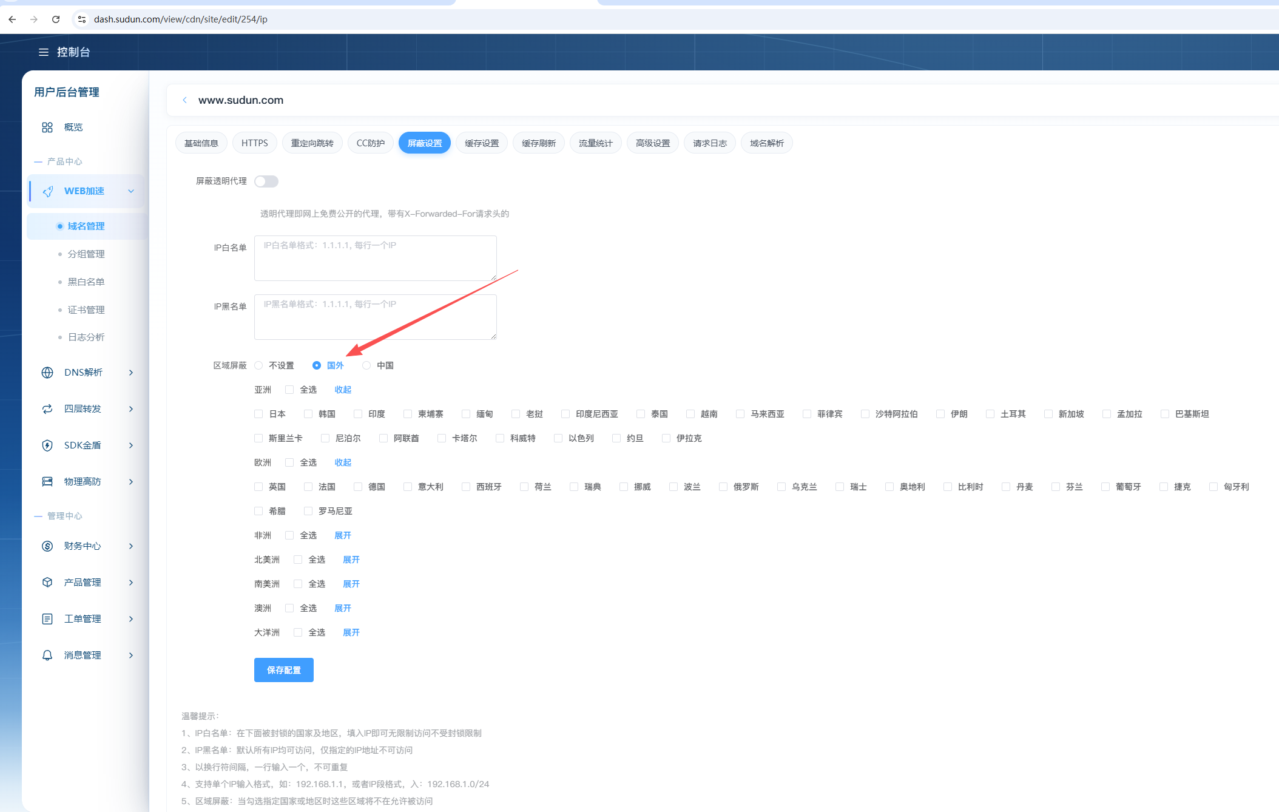The width and height of the screenshot is (1279, 812).
Task: Click the 消息管理 bell icon
Action: tap(47, 655)
